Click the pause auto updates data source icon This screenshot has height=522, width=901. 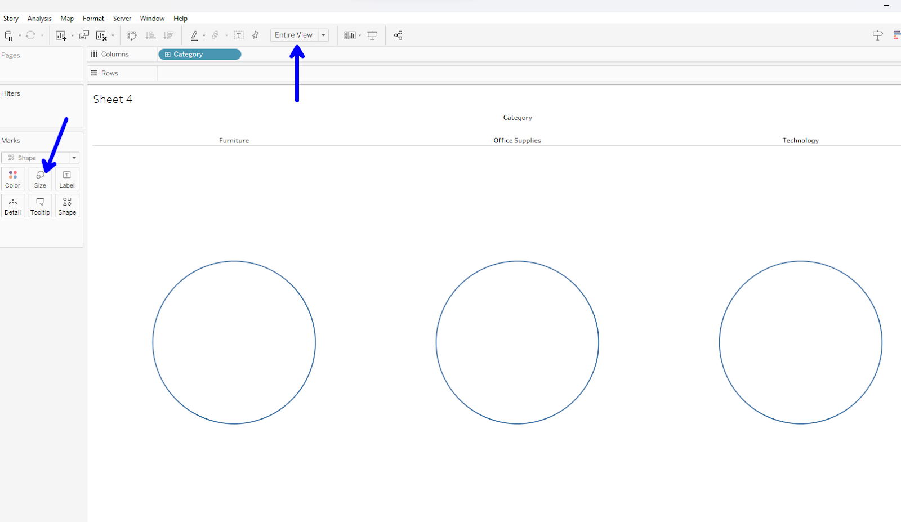tap(8, 35)
